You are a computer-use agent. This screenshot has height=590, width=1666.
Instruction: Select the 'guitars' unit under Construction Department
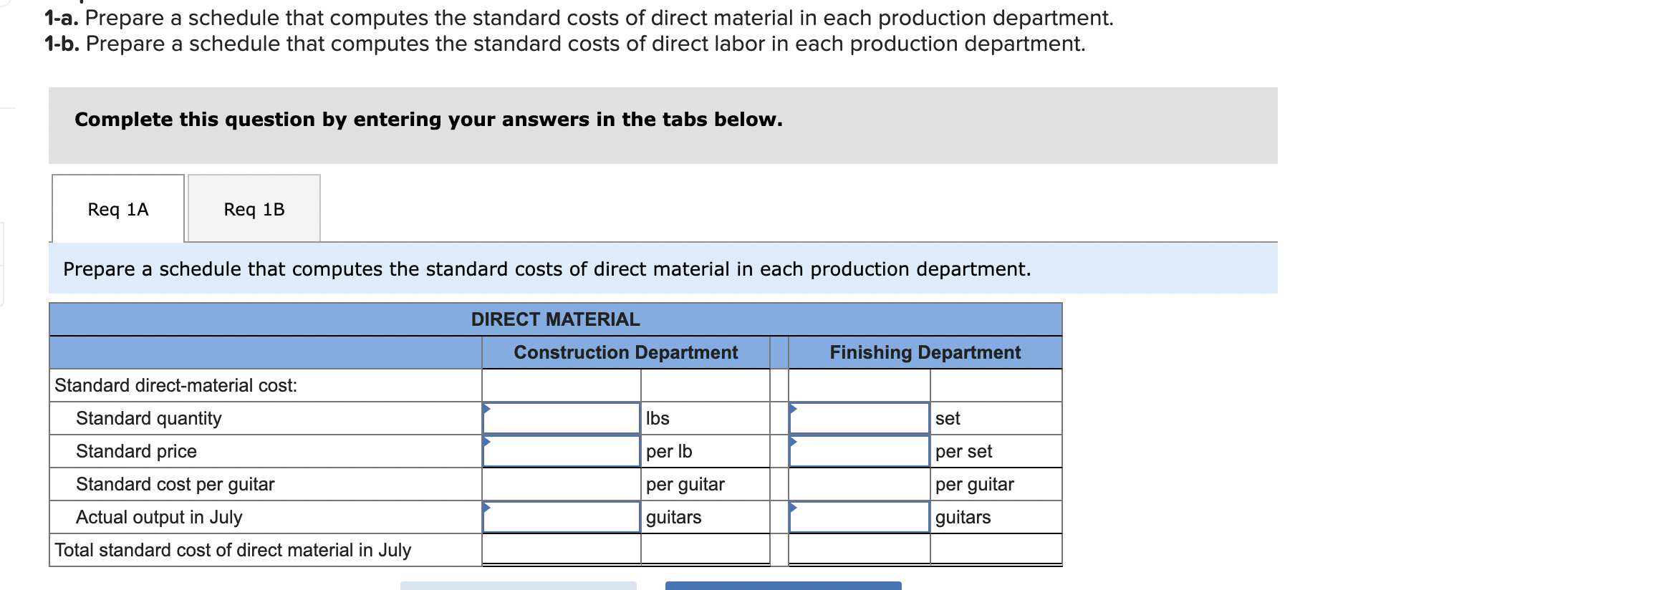tap(706, 517)
